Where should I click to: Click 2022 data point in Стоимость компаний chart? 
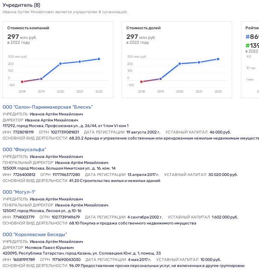click(x=99, y=59)
